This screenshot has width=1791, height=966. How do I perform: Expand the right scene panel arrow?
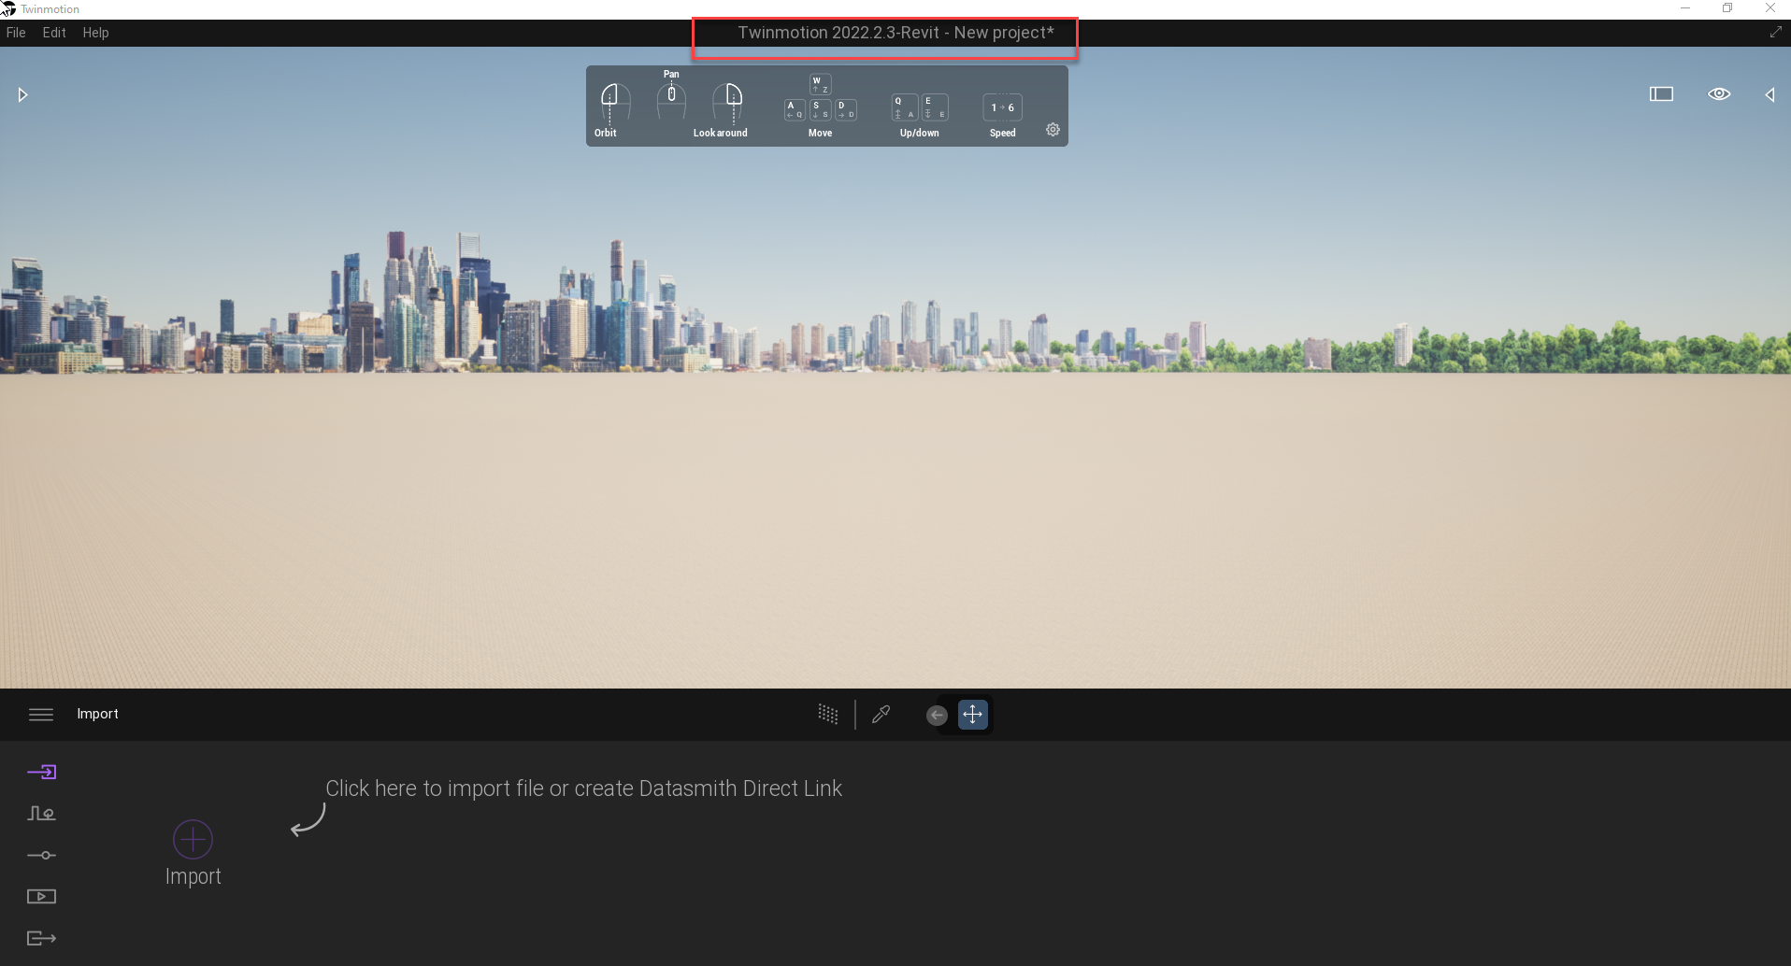(1770, 94)
